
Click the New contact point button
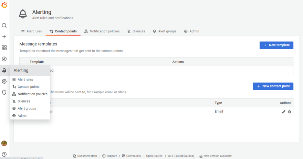[x=273, y=86]
